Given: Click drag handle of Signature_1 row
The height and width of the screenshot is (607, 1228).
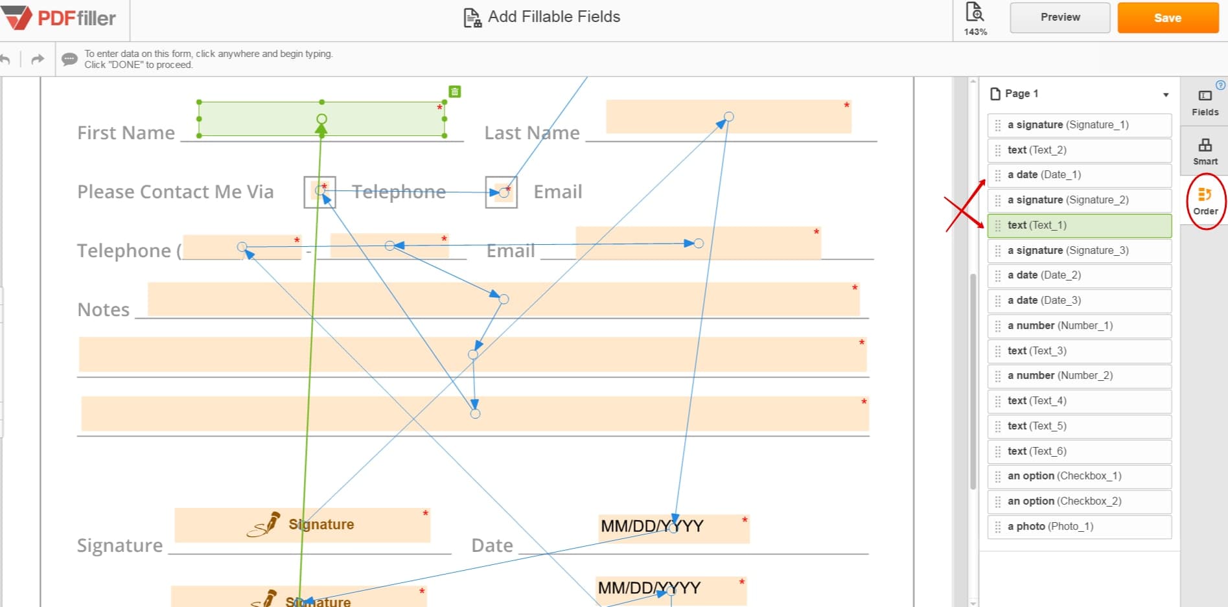Looking at the screenshot, I should click(x=998, y=125).
